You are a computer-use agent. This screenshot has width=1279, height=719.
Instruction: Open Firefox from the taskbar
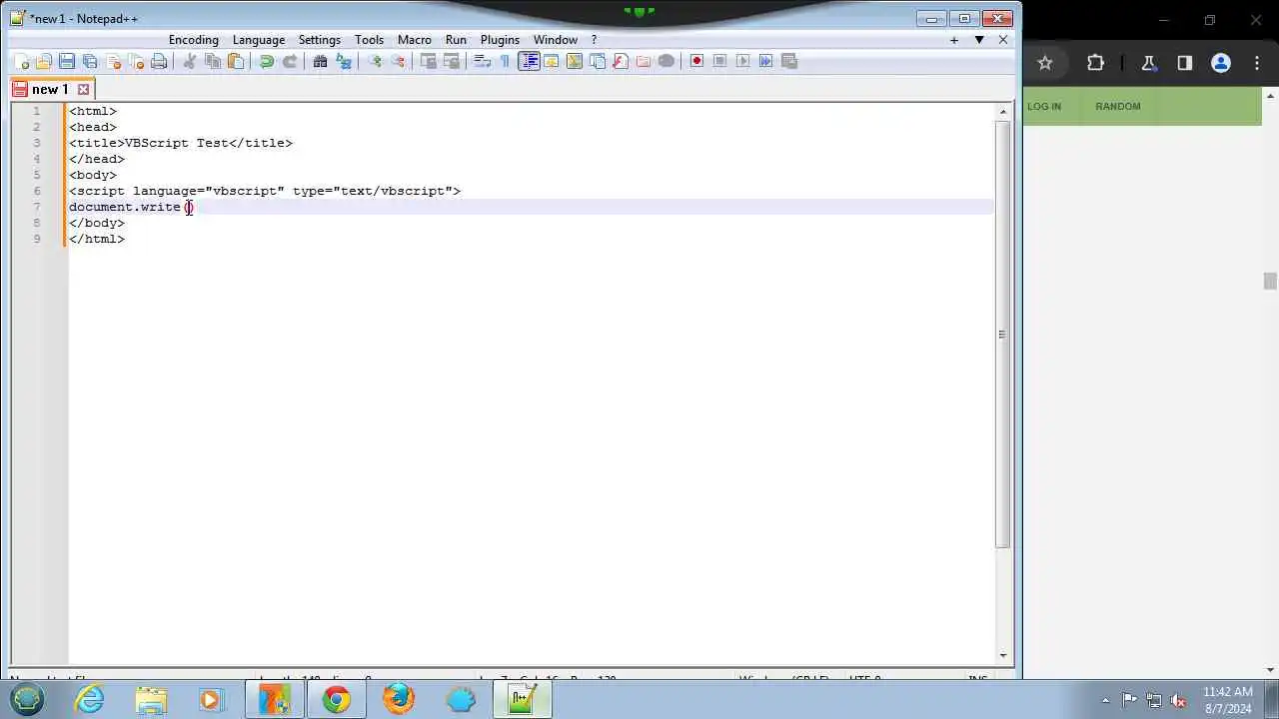pos(398,699)
